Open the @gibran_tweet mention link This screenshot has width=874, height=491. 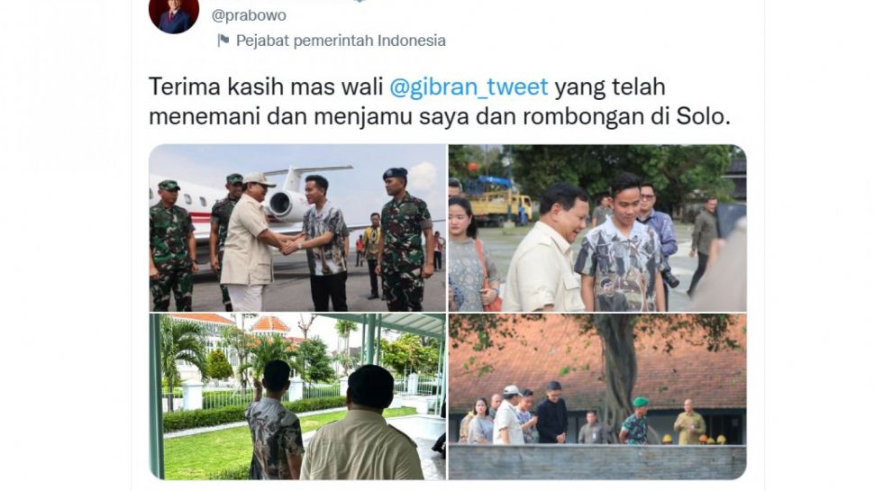(469, 87)
